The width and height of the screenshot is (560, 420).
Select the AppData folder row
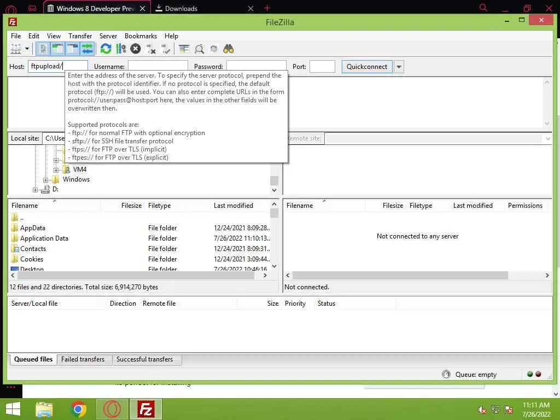[139, 228]
